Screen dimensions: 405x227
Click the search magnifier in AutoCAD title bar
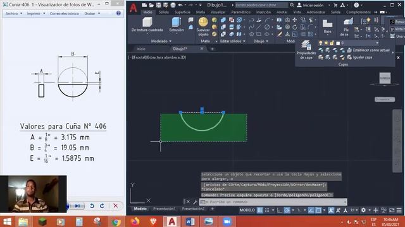point(292,5)
